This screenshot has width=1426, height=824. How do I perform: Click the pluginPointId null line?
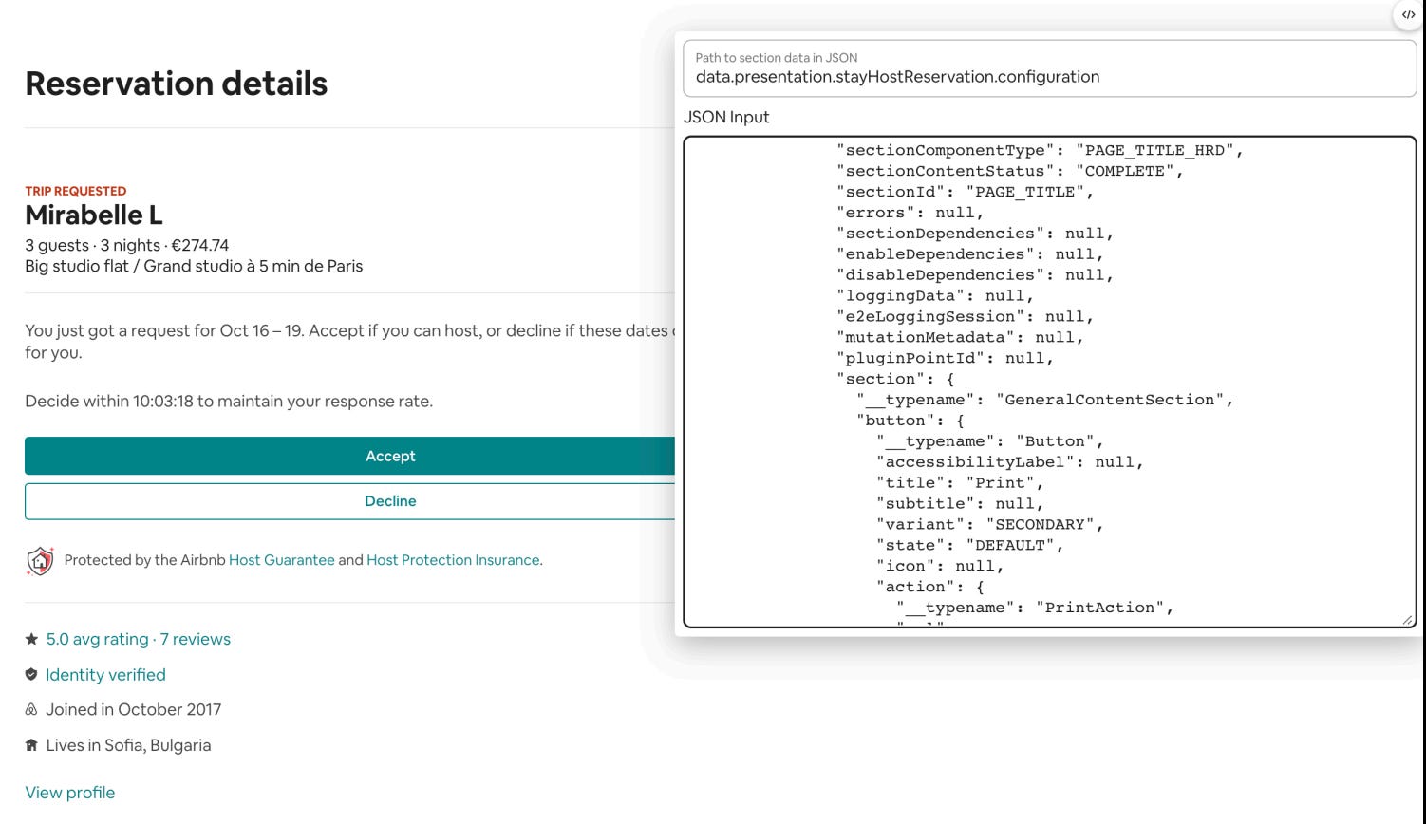(x=946, y=358)
